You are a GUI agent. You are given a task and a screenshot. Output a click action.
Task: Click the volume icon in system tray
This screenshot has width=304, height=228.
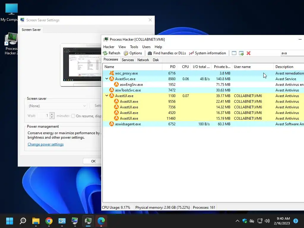[x=267, y=221]
